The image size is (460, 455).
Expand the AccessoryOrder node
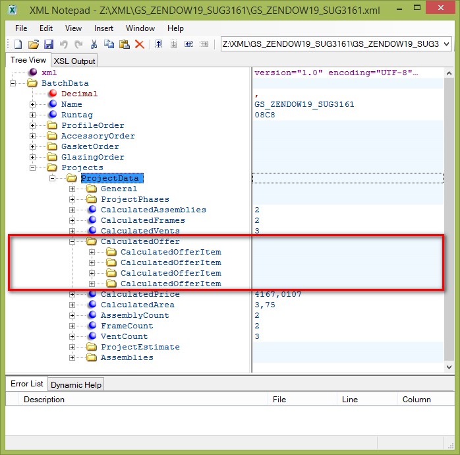pos(32,136)
